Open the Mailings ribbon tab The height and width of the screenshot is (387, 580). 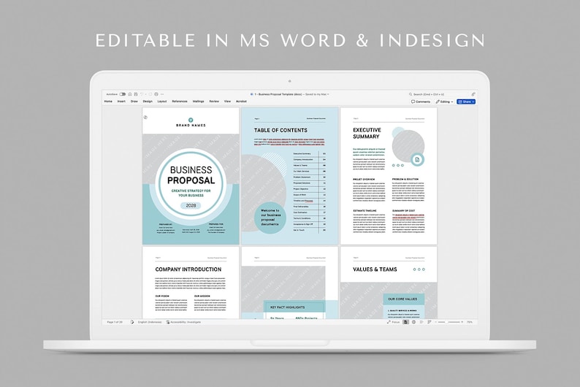coord(198,101)
